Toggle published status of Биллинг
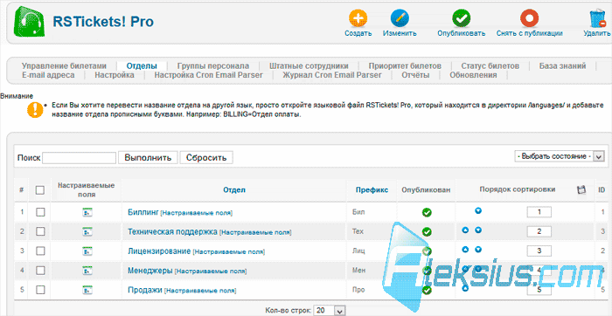Screen dimensions: 612x316 click(427, 212)
